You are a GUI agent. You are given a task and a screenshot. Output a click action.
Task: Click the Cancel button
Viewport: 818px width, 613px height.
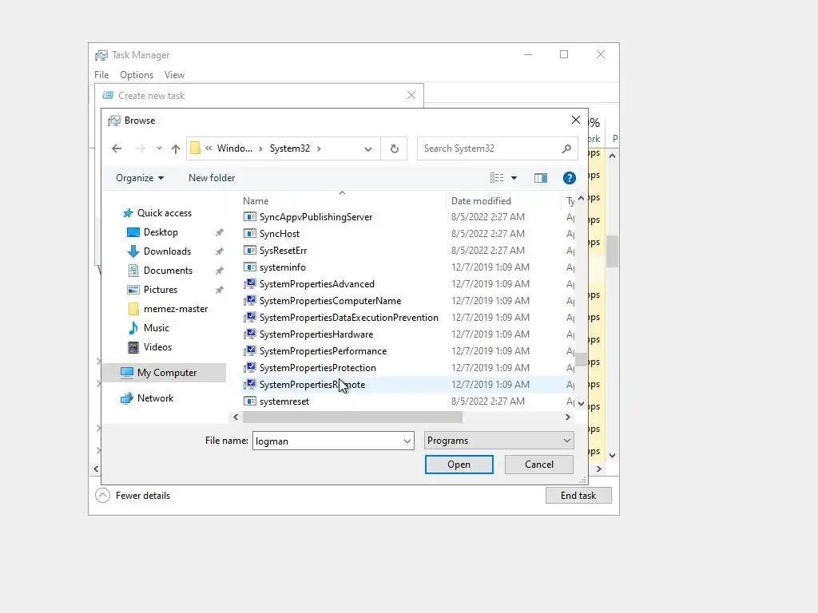point(539,465)
